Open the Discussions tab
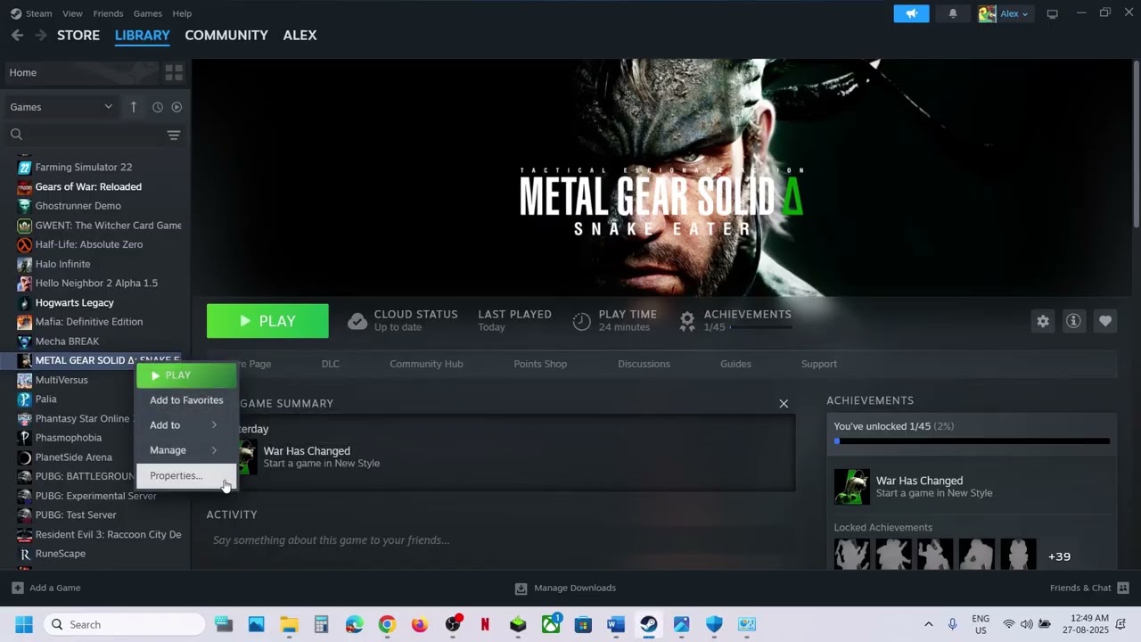This screenshot has height=642, width=1141. coord(644,364)
